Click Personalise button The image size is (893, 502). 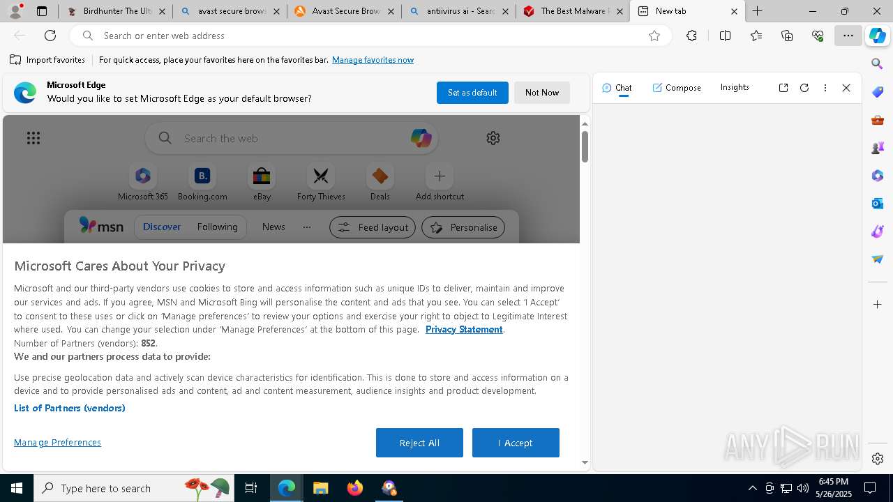(x=463, y=227)
